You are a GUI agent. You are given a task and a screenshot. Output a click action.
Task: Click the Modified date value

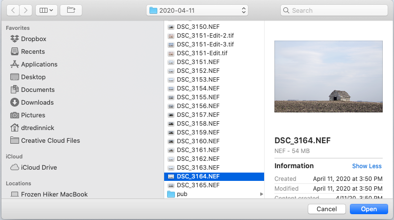pos(348,189)
